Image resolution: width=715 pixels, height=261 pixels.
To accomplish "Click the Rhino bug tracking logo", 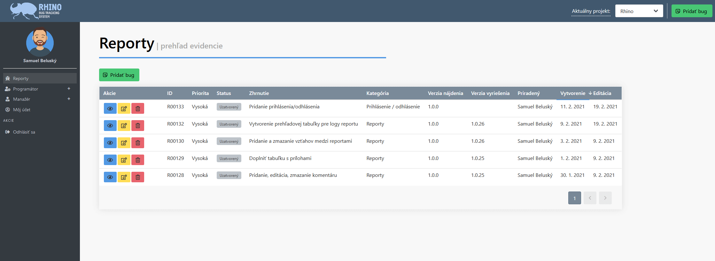I will tap(36, 11).
